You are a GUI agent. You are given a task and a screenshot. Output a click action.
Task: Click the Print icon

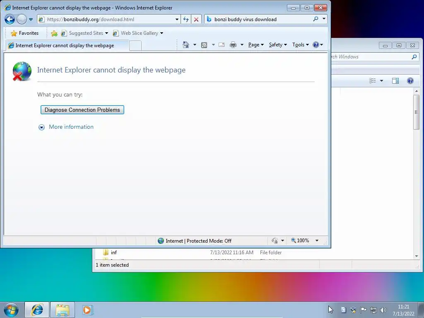(x=233, y=45)
